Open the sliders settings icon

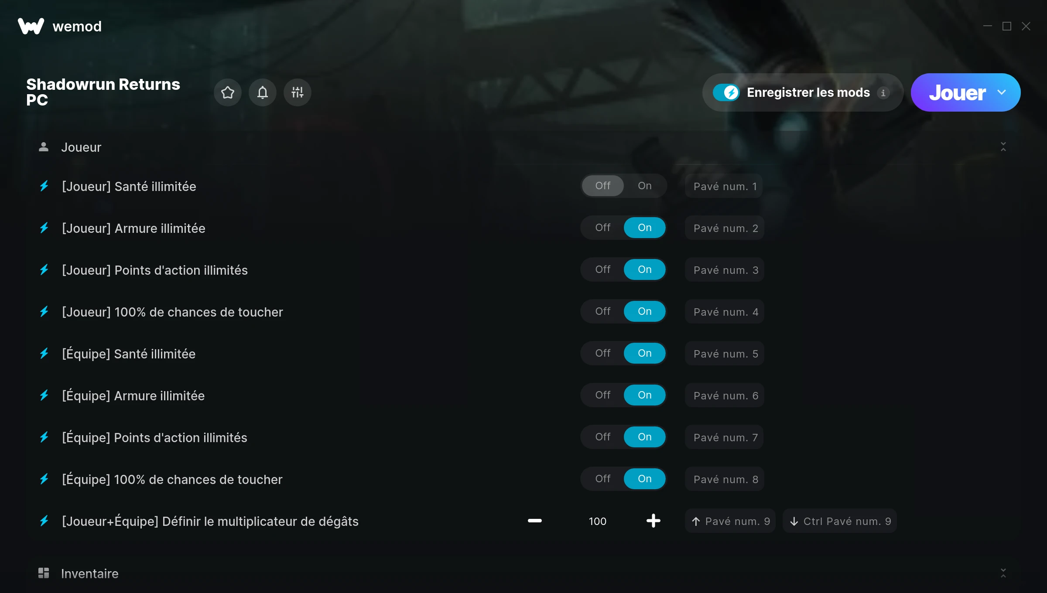click(298, 92)
